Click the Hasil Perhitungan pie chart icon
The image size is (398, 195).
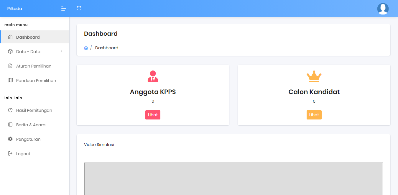pyautogui.click(x=10, y=110)
